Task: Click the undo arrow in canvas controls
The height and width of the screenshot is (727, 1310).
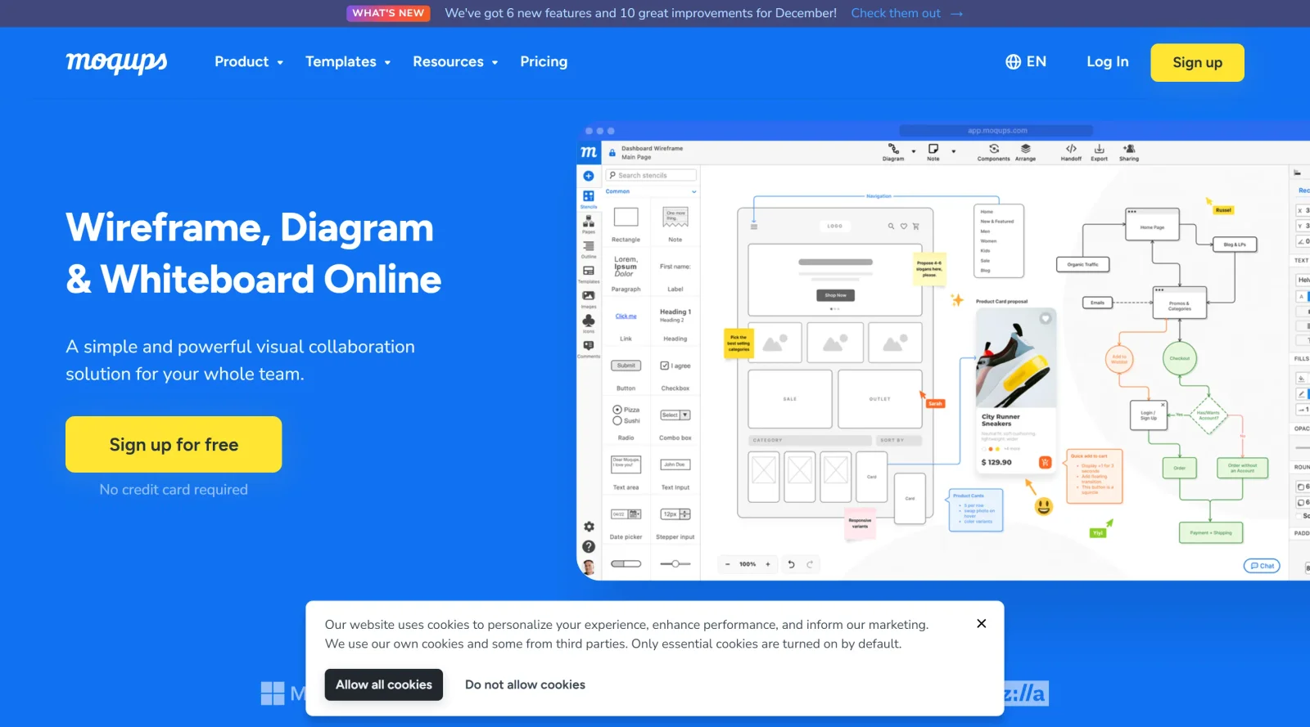Action: click(791, 564)
